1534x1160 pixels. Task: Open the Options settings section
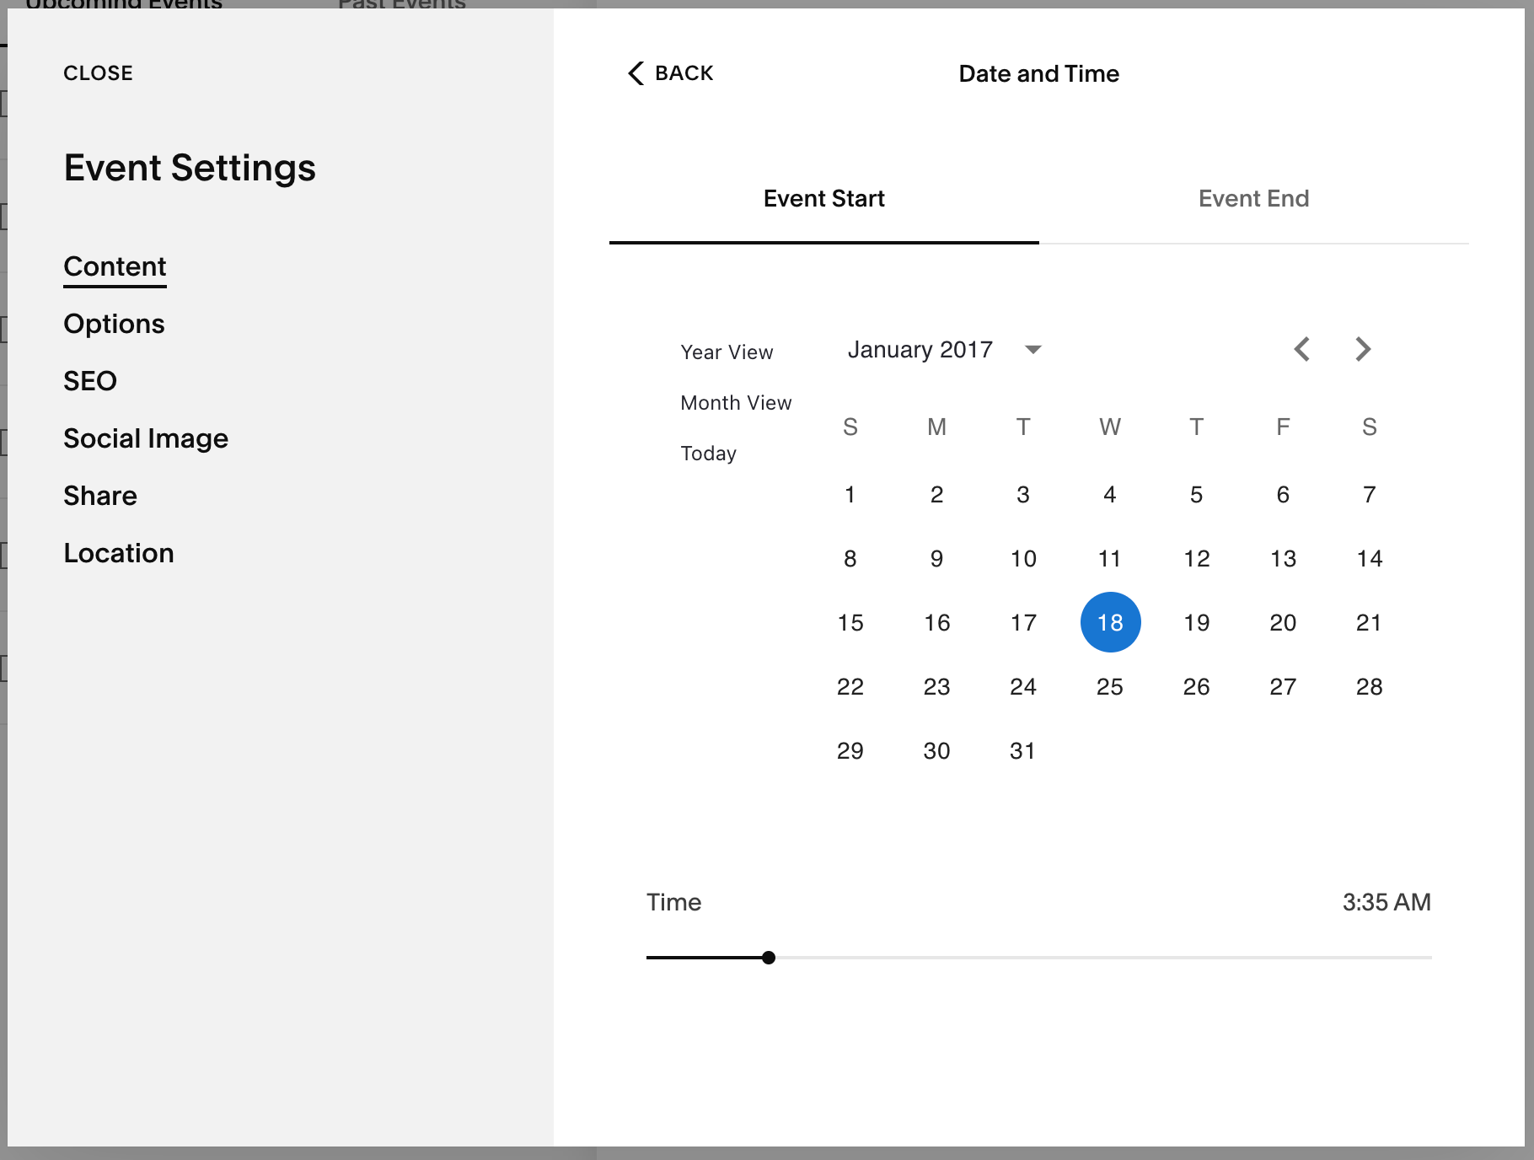(114, 324)
